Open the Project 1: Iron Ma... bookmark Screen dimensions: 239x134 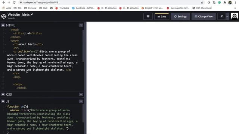(152, 8)
